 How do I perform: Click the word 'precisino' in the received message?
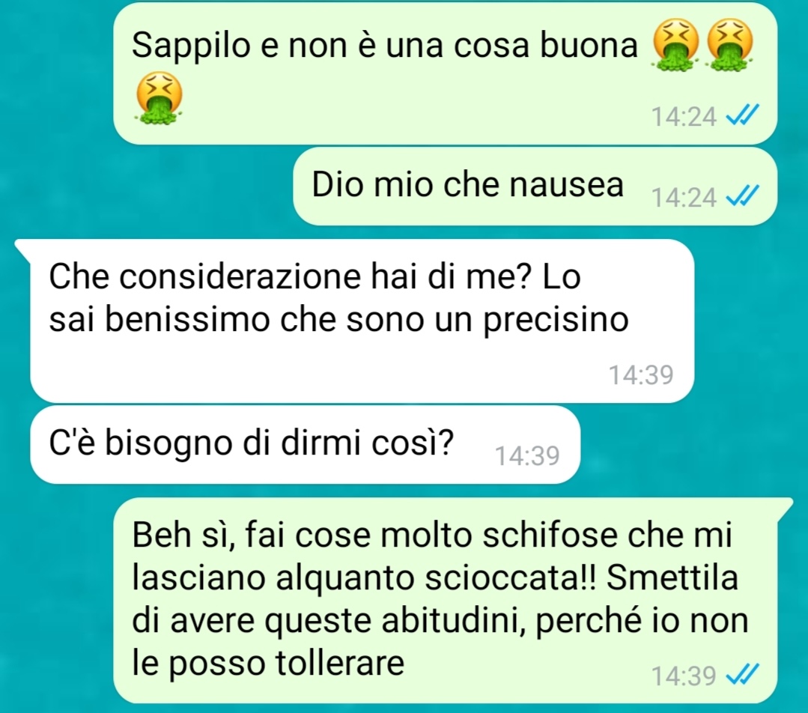coord(556,321)
